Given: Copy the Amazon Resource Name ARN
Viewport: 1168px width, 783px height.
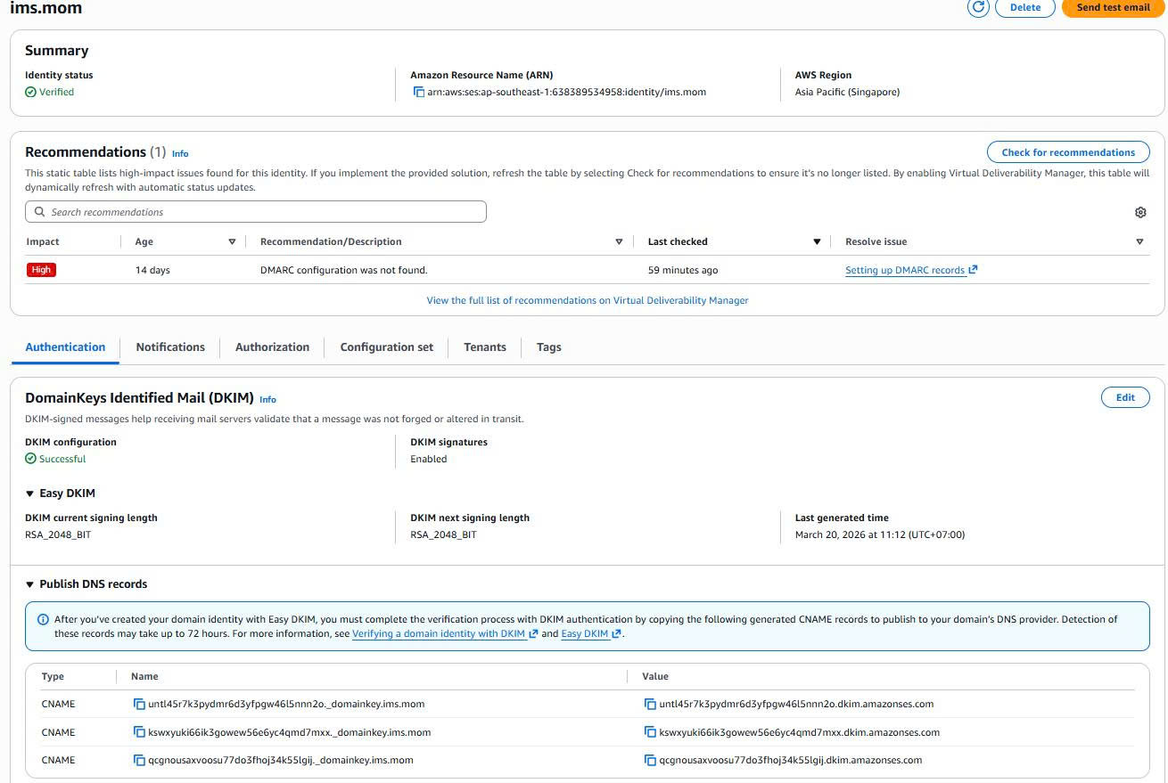Looking at the screenshot, I should pos(419,92).
